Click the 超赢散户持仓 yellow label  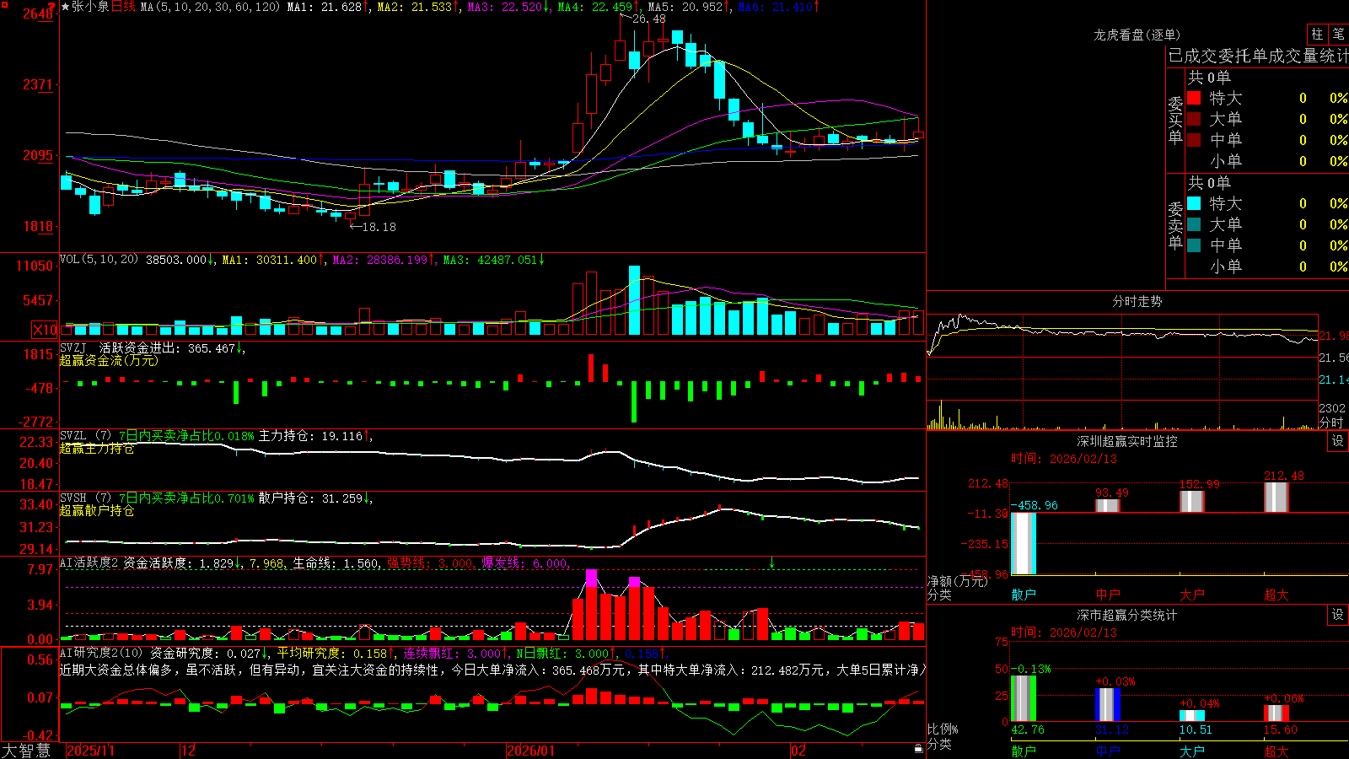pos(97,511)
